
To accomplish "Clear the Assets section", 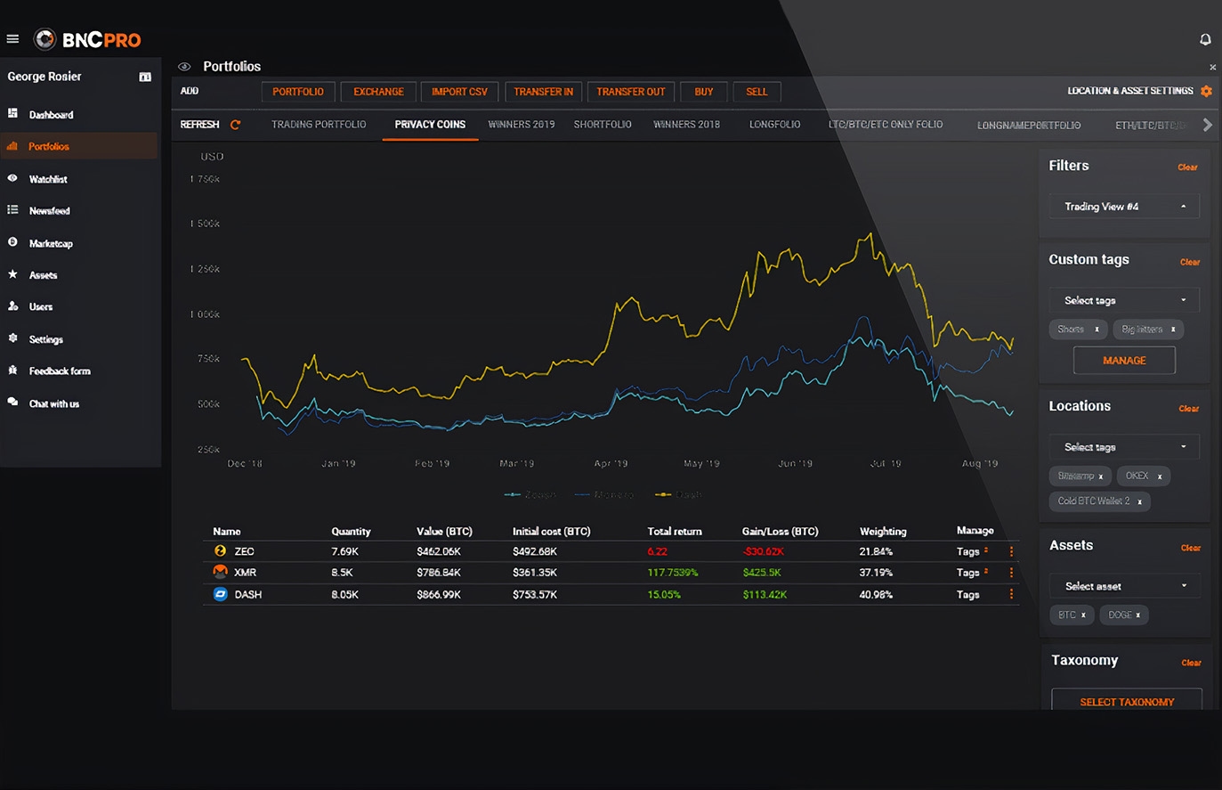I will point(1191,548).
